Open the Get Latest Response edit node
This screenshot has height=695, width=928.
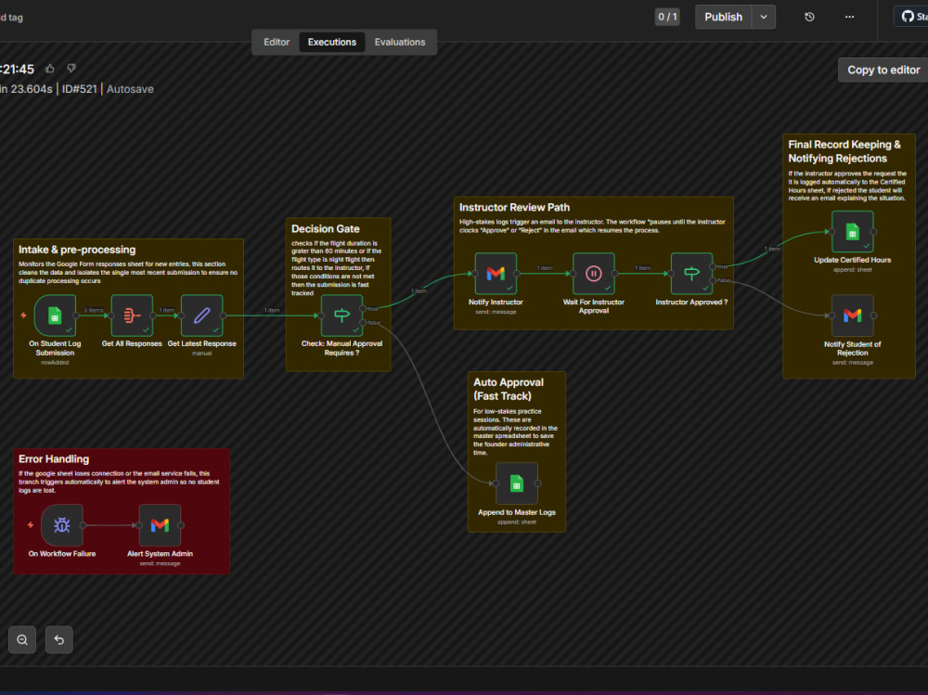click(201, 315)
